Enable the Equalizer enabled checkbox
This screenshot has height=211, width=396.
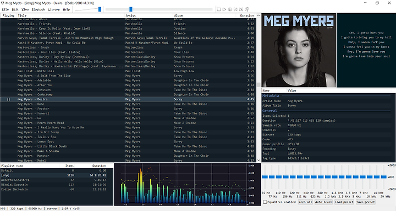click(x=265, y=202)
